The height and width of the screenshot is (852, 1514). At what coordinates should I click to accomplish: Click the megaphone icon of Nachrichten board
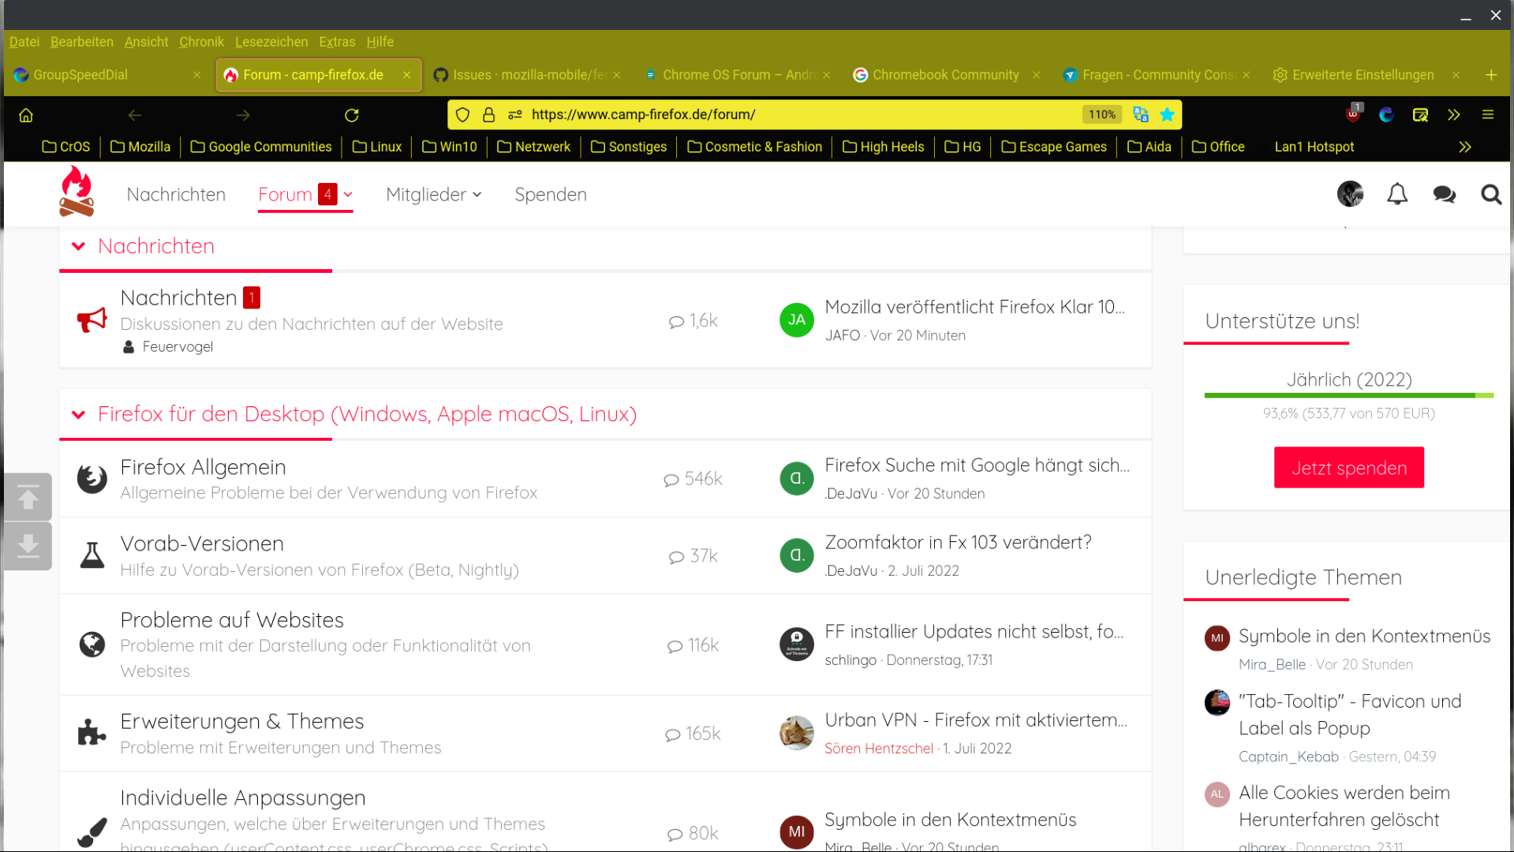(x=92, y=319)
